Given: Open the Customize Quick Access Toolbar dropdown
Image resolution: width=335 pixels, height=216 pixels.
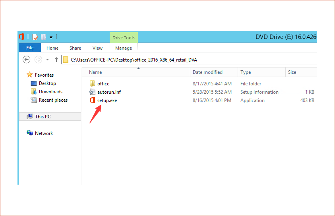Looking at the screenshot, I should (x=51, y=37).
